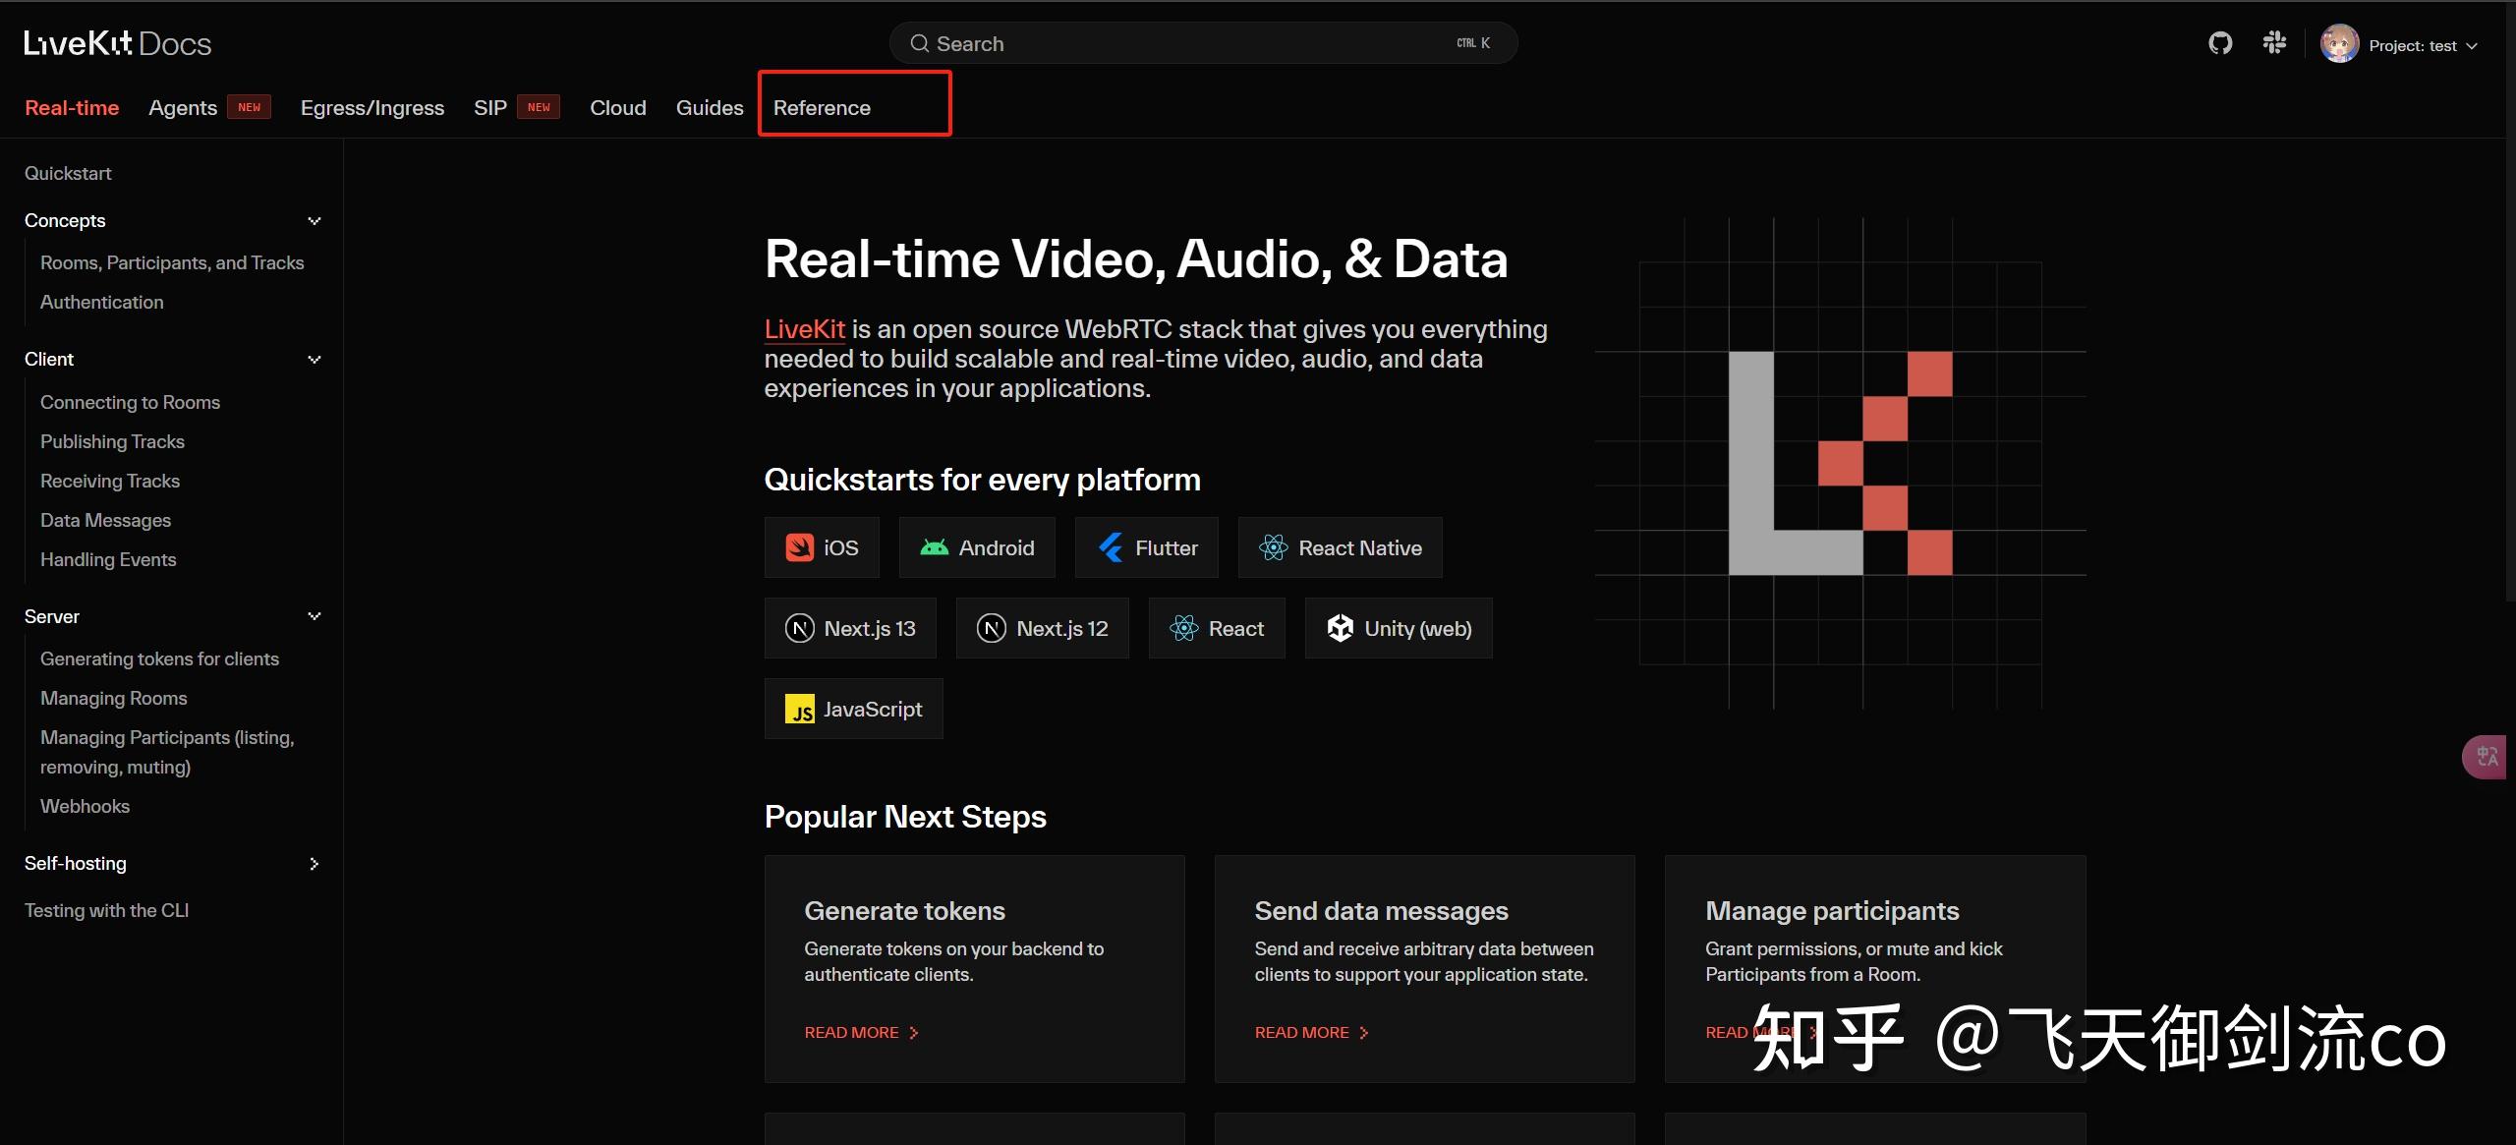2516x1145 pixels.
Task: Open the Unity (web) quickstart
Action: [1398, 628]
